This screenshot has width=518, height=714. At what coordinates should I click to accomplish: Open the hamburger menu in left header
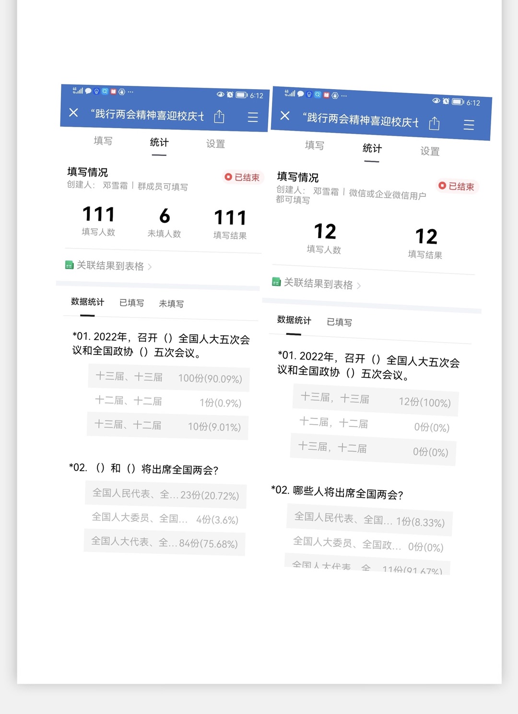[x=253, y=118]
